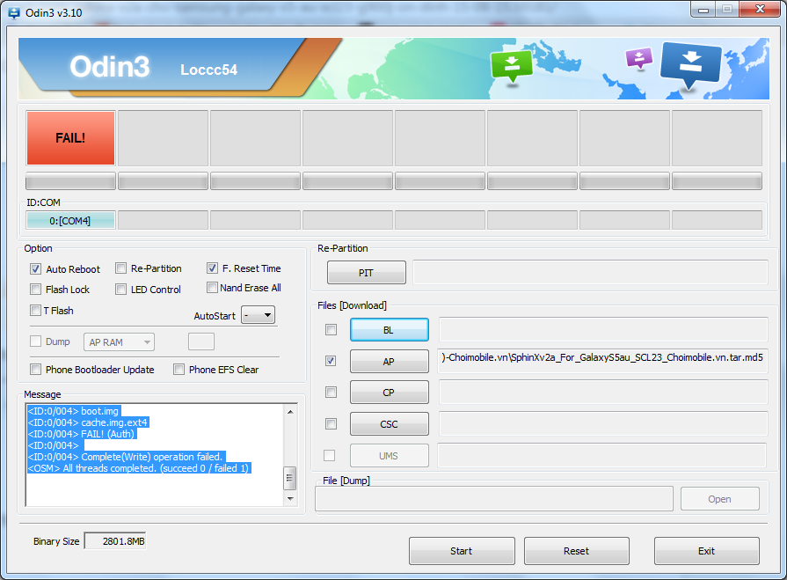The height and width of the screenshot is (580, 787).
Task: Click 'Complete(Write) operation failed.' log line
Action: coord(126,457)
